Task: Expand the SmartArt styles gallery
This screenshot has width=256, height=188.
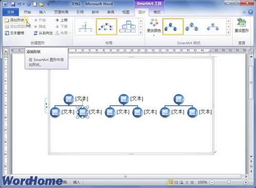Action: point(228,32)
